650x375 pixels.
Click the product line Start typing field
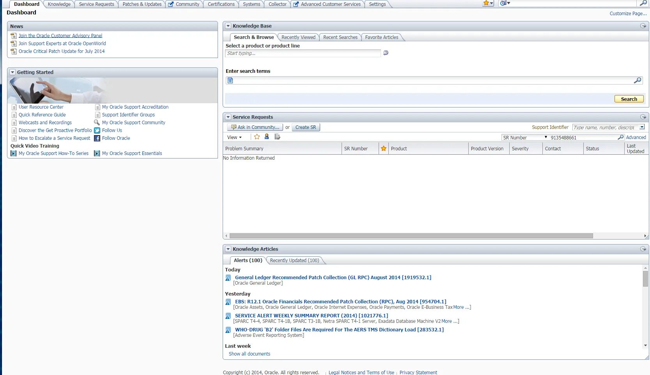point(303,53)
